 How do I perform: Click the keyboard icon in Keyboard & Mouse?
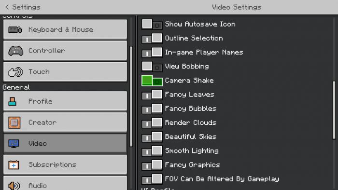(x=15, y=29)
